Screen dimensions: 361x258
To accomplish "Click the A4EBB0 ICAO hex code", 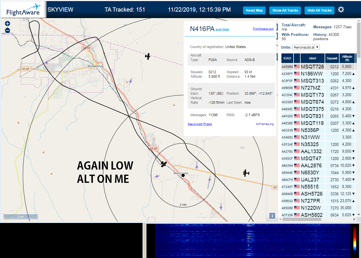I will point(222,30).
